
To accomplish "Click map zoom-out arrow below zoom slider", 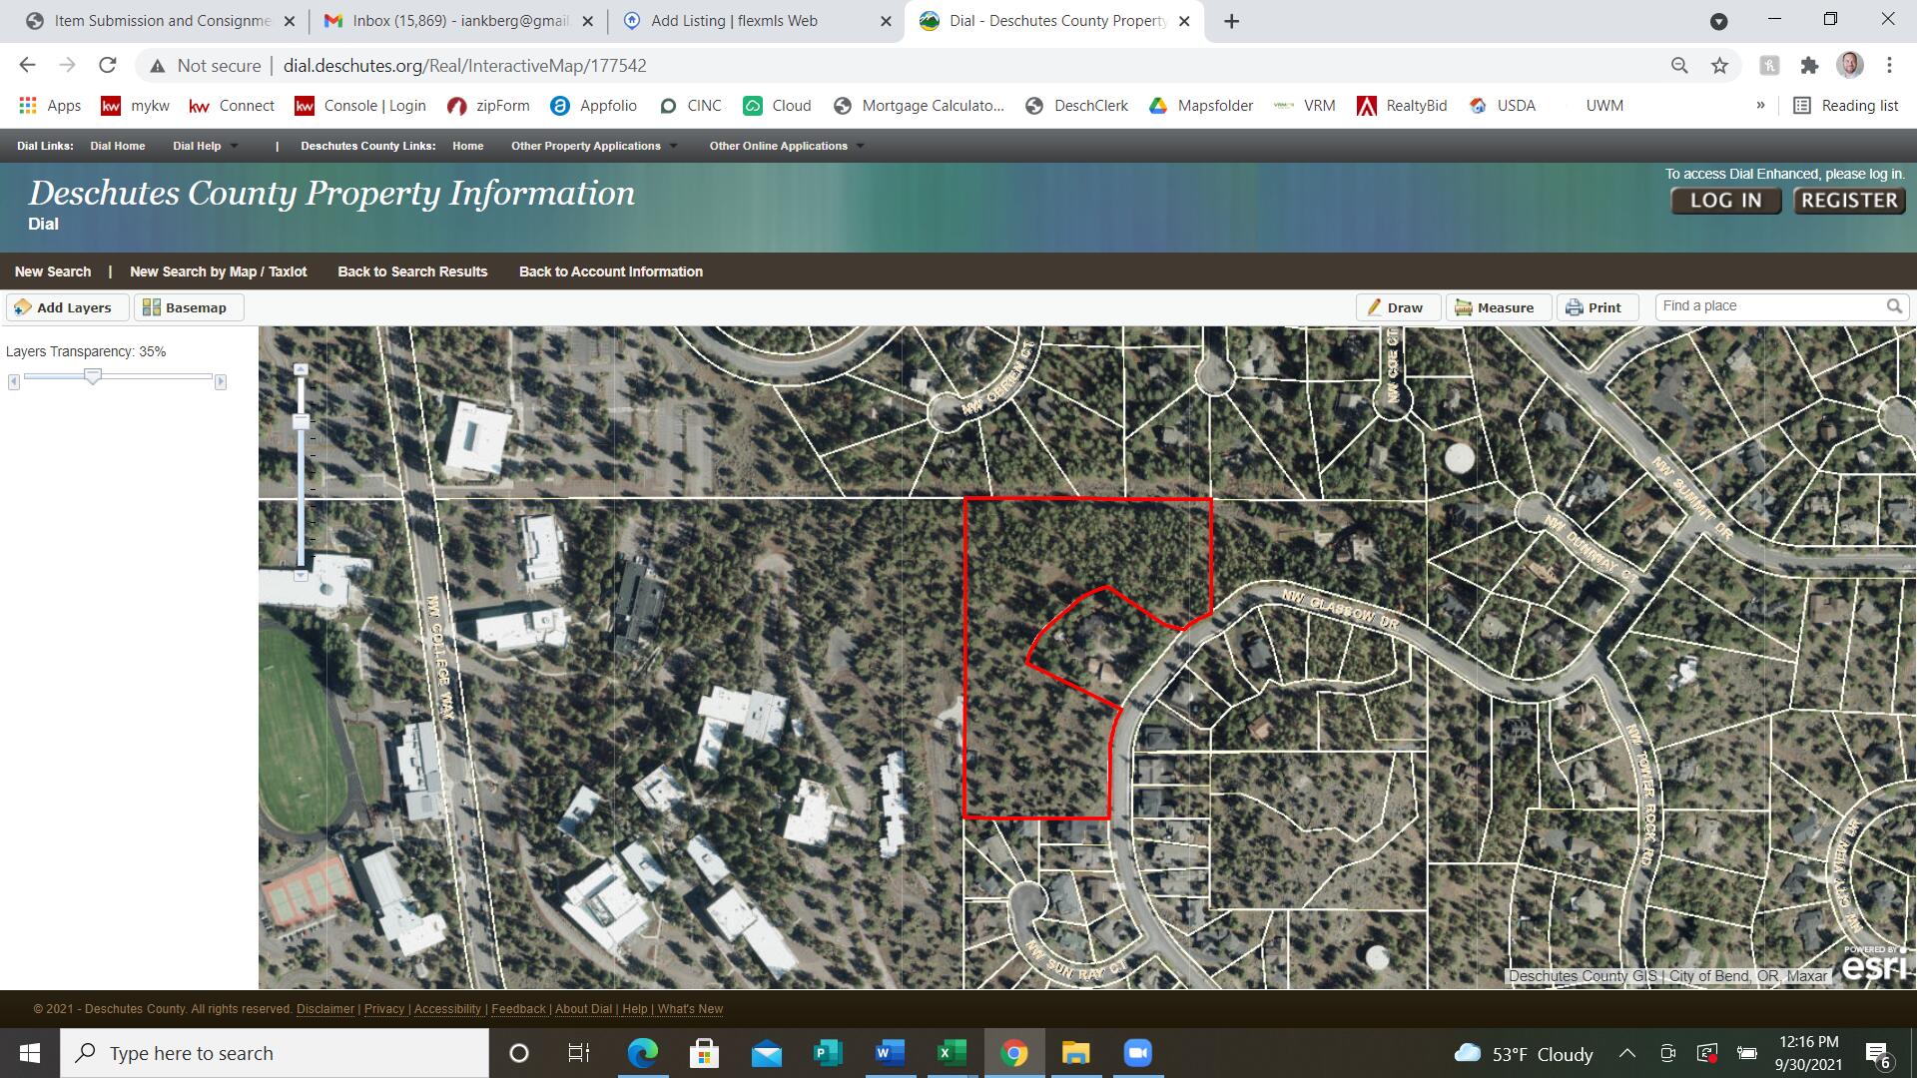I will [x=301, y=576].
